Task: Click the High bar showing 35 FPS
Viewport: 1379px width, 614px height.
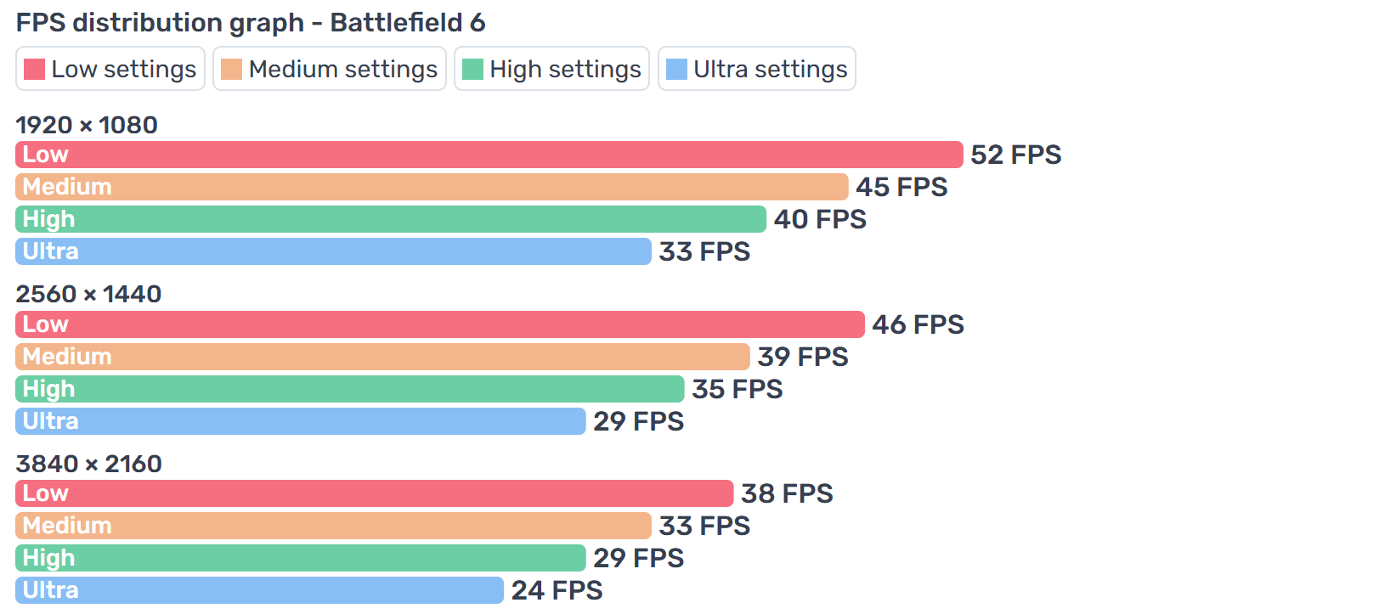Action: point(349,389)
